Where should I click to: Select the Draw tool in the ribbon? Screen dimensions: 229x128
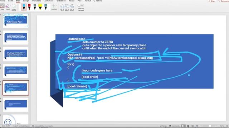pyautogui.click(x=2, y=7)
